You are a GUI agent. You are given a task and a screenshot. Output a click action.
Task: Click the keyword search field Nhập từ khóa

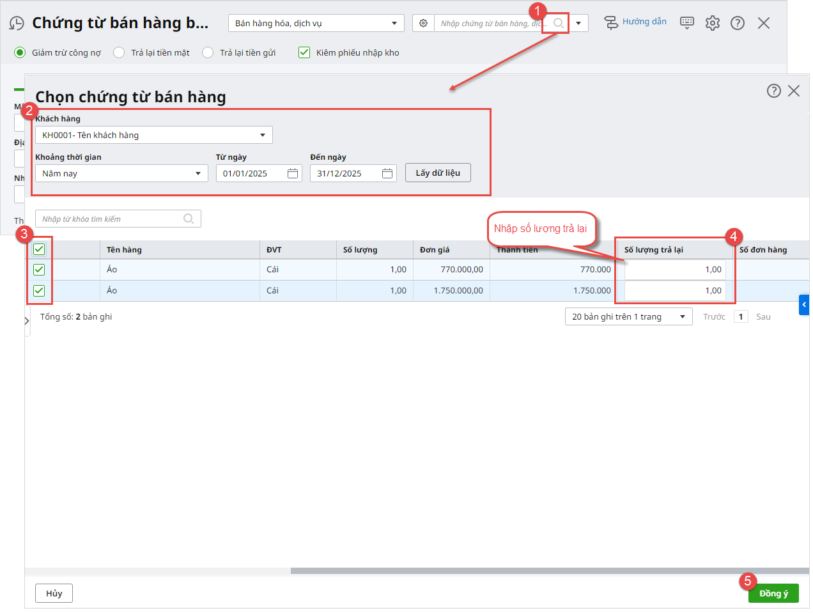point(110,219)
